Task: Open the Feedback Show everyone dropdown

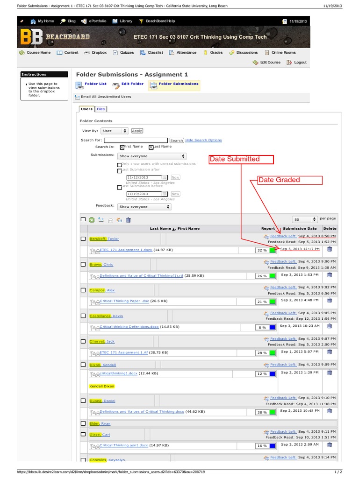Action: click(144, 207)
